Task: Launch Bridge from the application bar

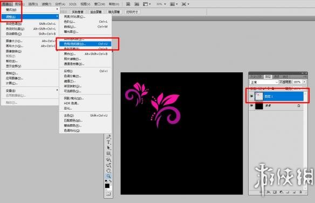Action: [x=128, y=4]
